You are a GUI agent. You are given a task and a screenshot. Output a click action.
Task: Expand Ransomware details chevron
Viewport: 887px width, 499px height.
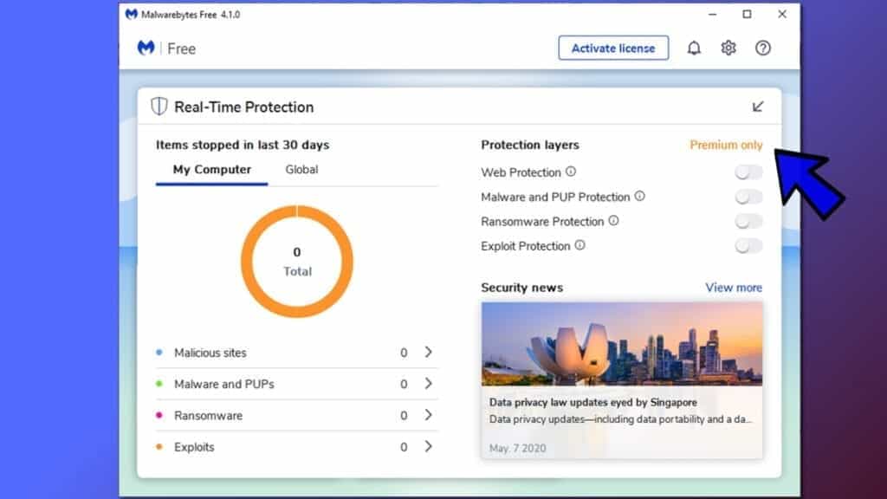click(x=428, y=415)
